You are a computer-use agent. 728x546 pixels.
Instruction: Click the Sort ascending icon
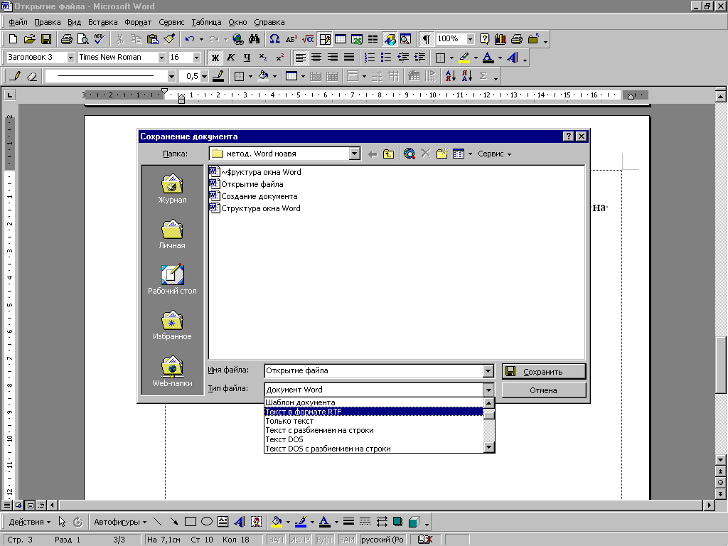(450, 76)
